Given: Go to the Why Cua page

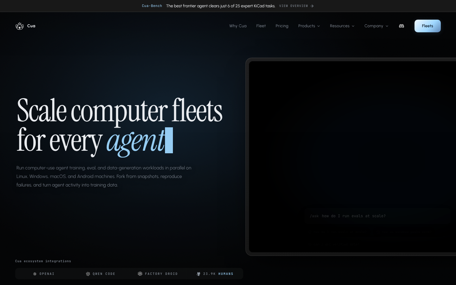Looking at the screenshot, I should pyautogui.click(x=238, y=26).
